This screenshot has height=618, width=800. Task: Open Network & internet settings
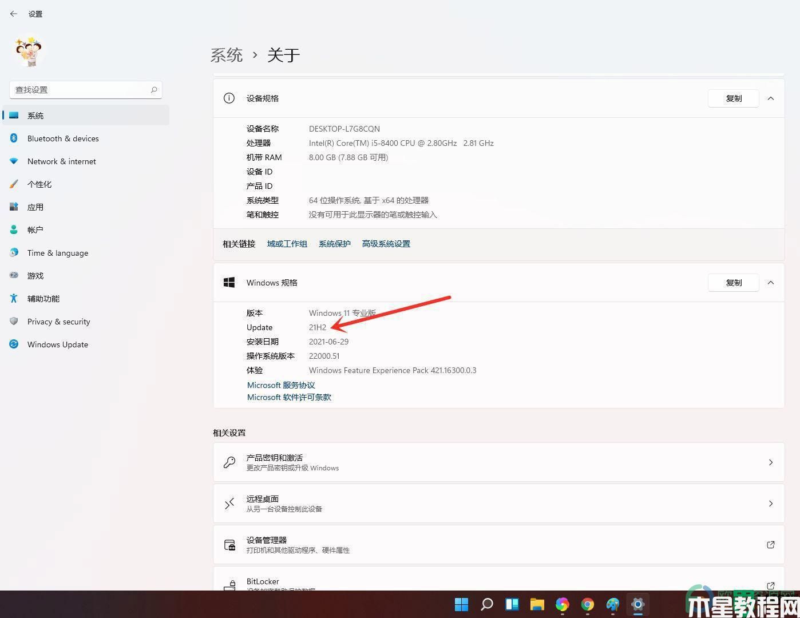pos(86,161)
